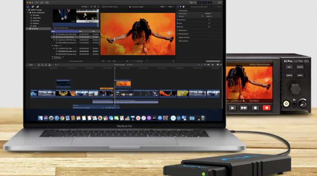The width and height of the screenshot is (317, 176).
Task: Open the All Clips filter dropdown
Action: click(85, 7)
